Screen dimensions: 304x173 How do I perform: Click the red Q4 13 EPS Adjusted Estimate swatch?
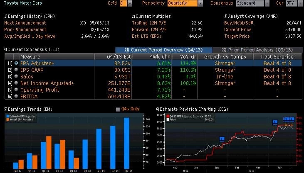pos(168,116)
